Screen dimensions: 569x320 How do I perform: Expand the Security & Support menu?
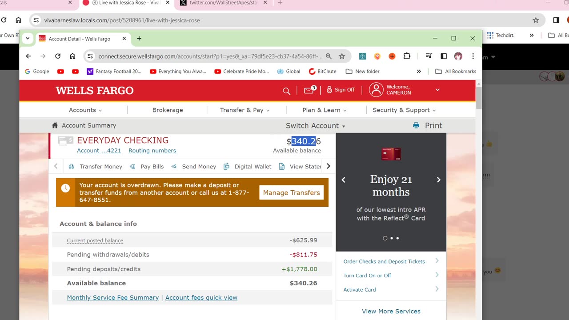(x=404, y=110)
